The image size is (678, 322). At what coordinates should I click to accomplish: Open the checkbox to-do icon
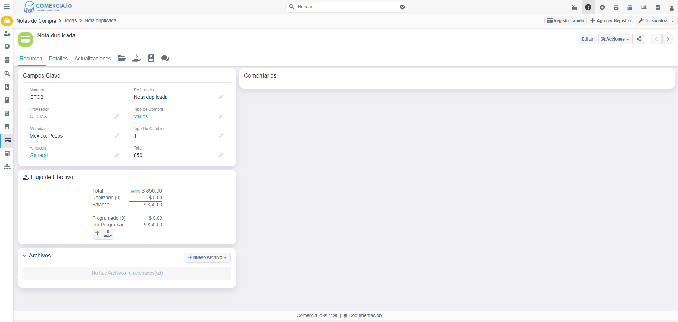coord(658,7)
